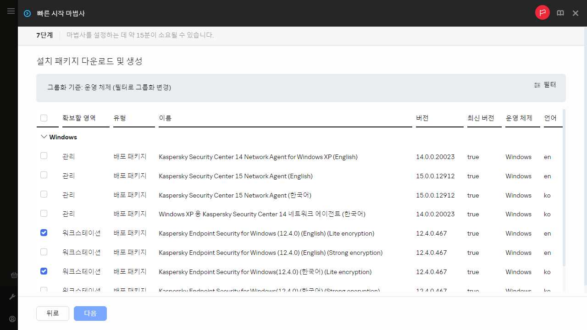587x330 pixels.
Task: Click the 뒤로 back button
Action: [52, 313]
